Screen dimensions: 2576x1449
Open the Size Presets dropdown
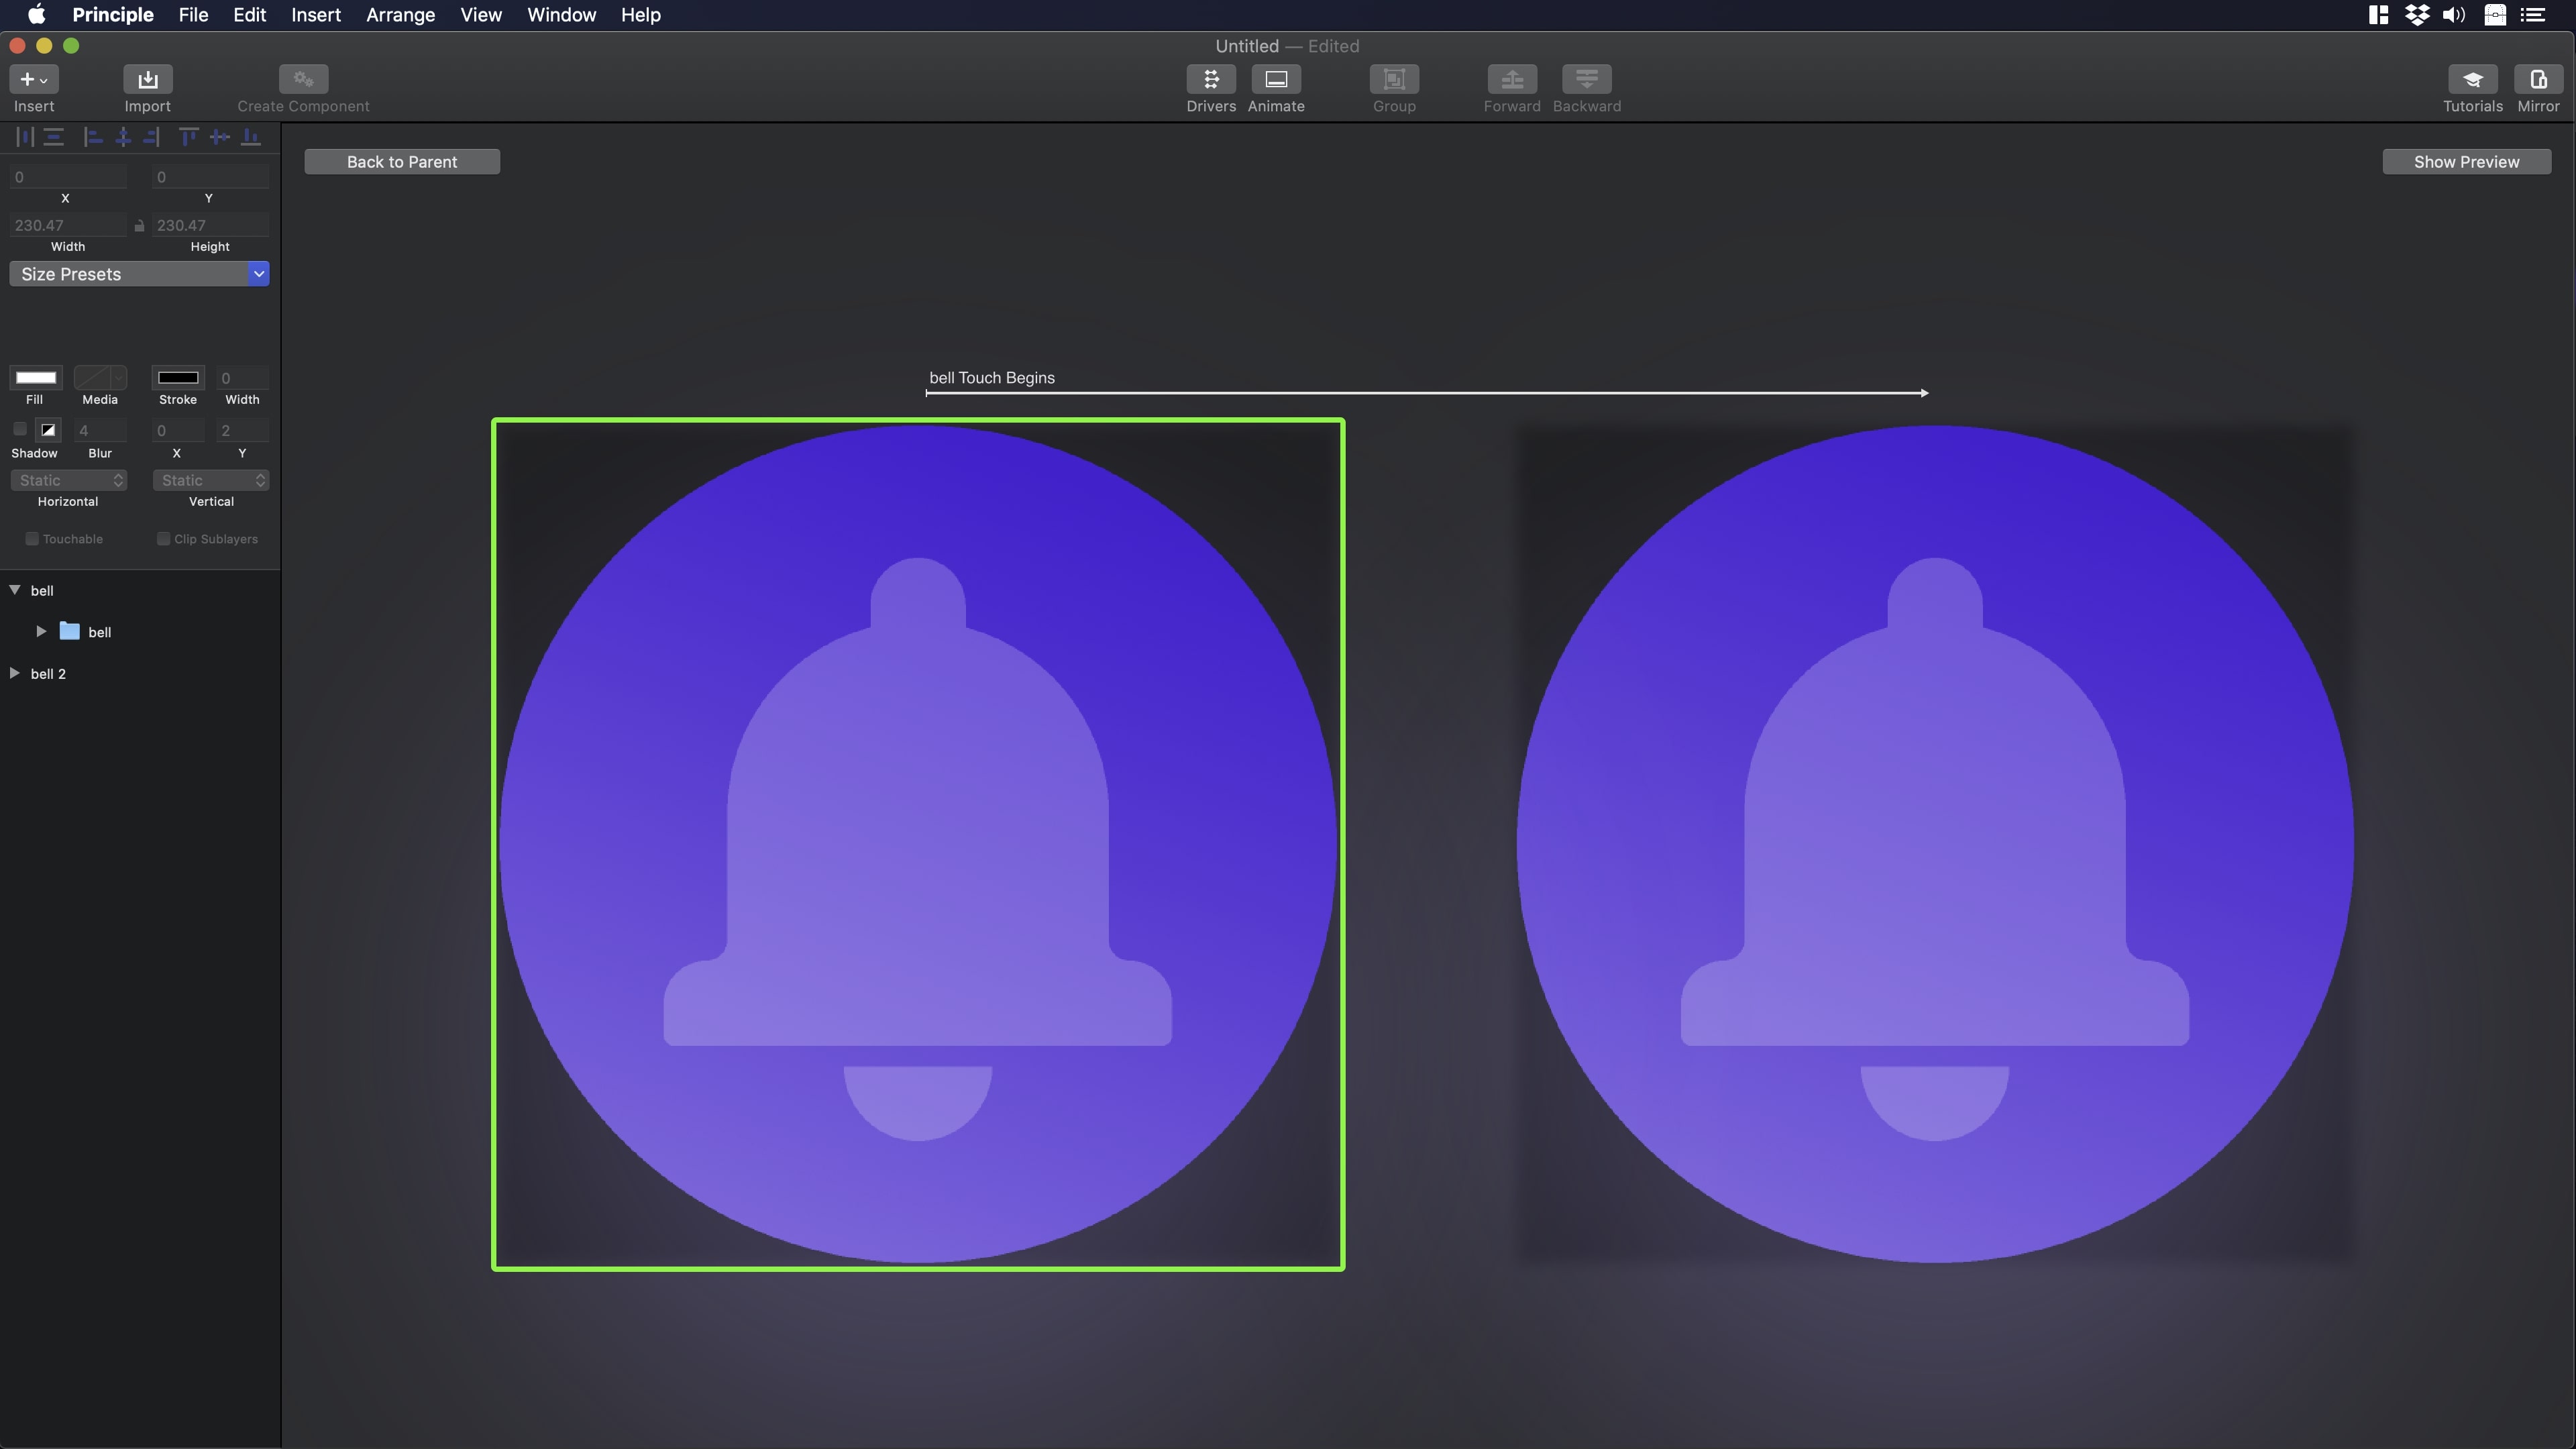click(139, 274)
